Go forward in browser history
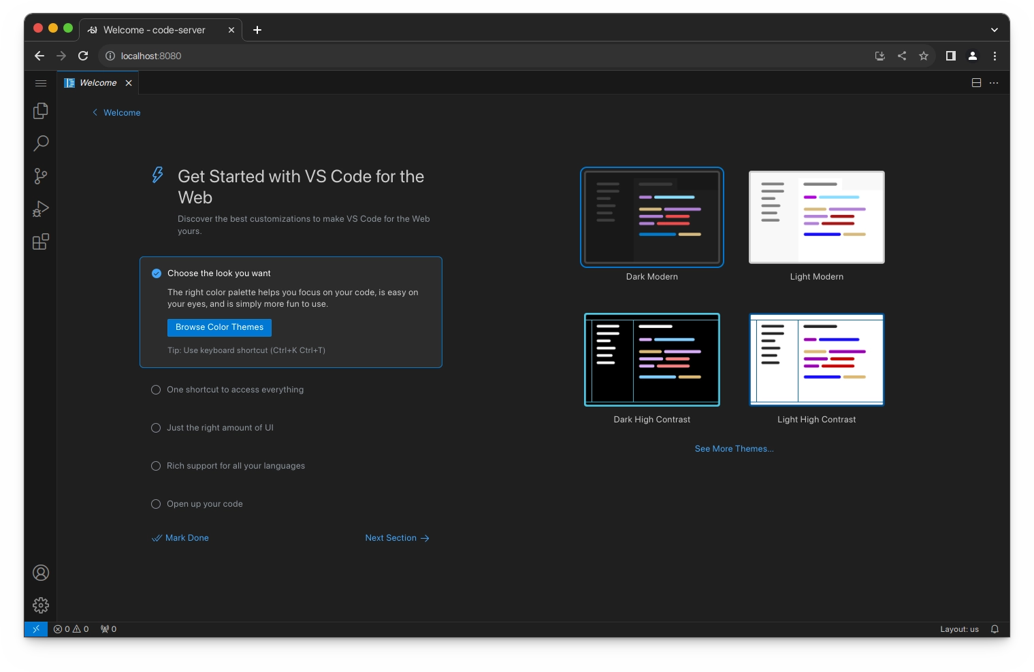Image resolution: width=1034 pixels, height=672 pixels. tap(61, 56)
